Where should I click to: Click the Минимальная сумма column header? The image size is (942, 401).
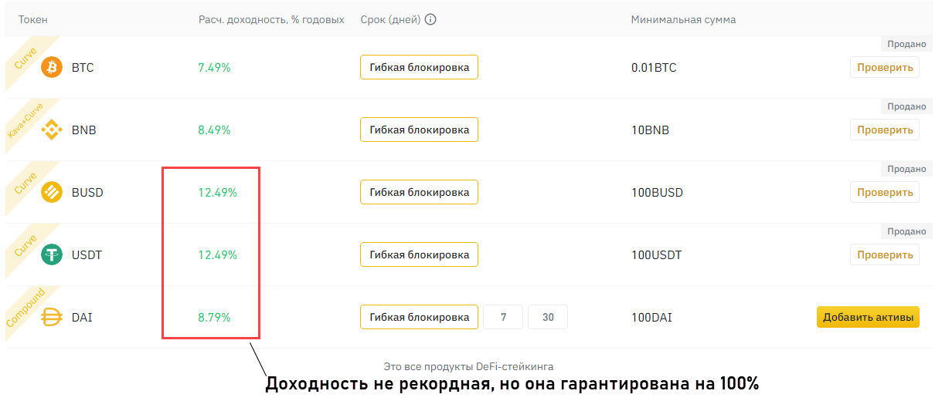coord(683,19)
